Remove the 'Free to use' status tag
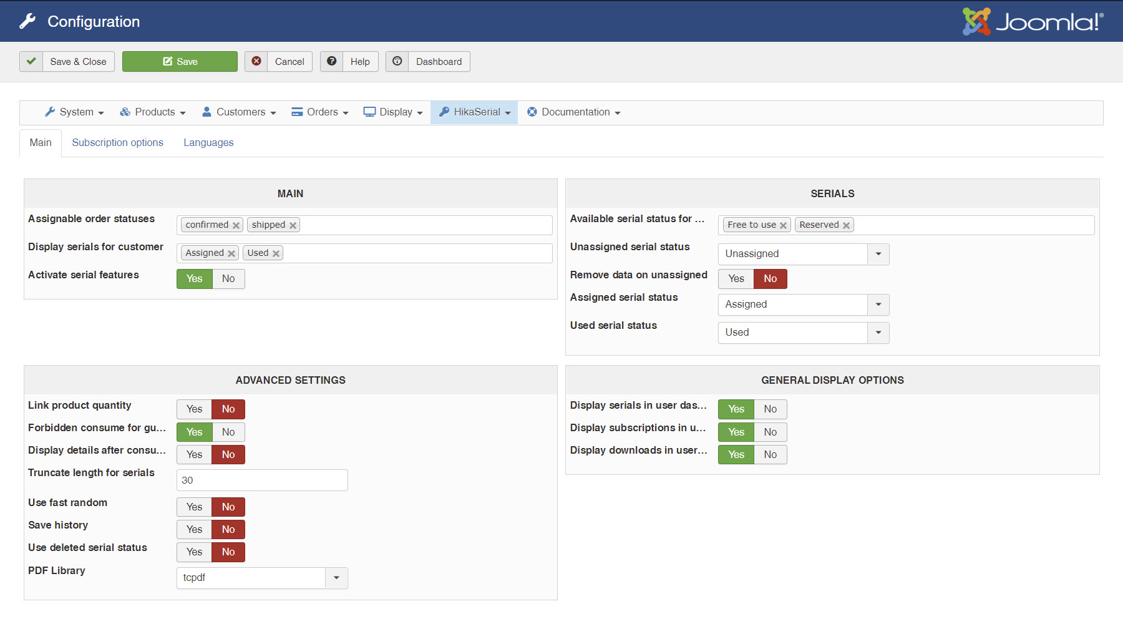 (x=784, y=225)
